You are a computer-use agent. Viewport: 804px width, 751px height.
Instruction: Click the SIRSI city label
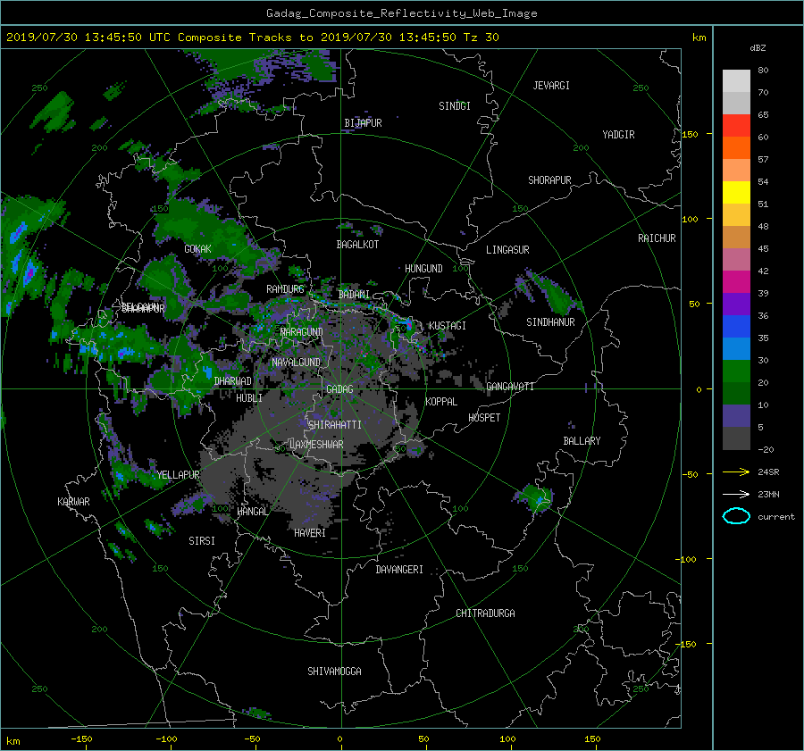[202, 541]
